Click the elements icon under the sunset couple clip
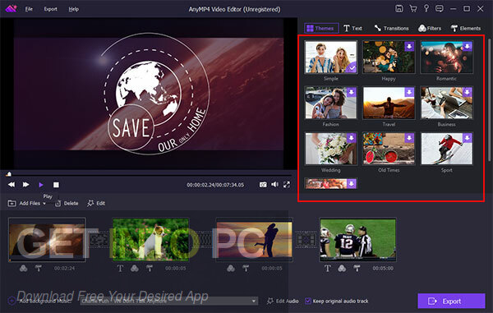This screenshot has height=313, width=493. [246, 268]
